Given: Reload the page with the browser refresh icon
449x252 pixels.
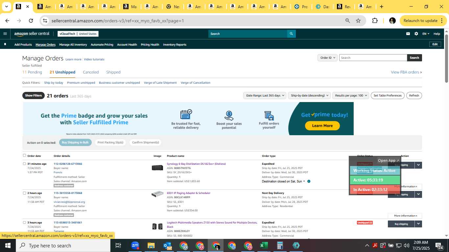Looking at the screenshot, I should click(x=31, y=21).
